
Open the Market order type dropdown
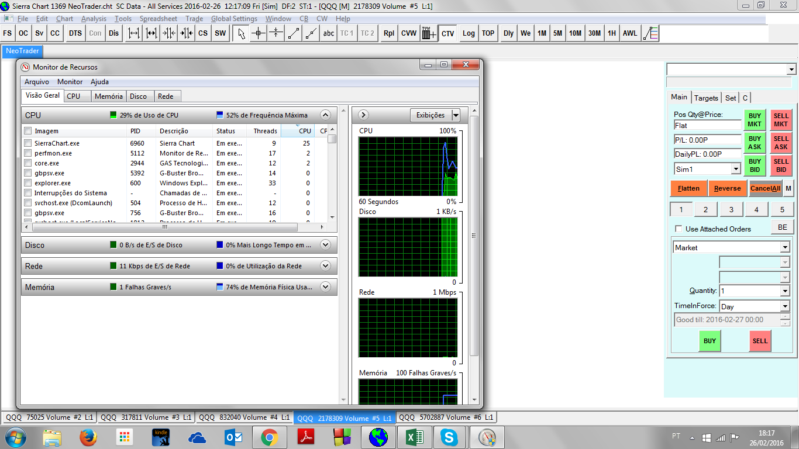coord(785,248)
